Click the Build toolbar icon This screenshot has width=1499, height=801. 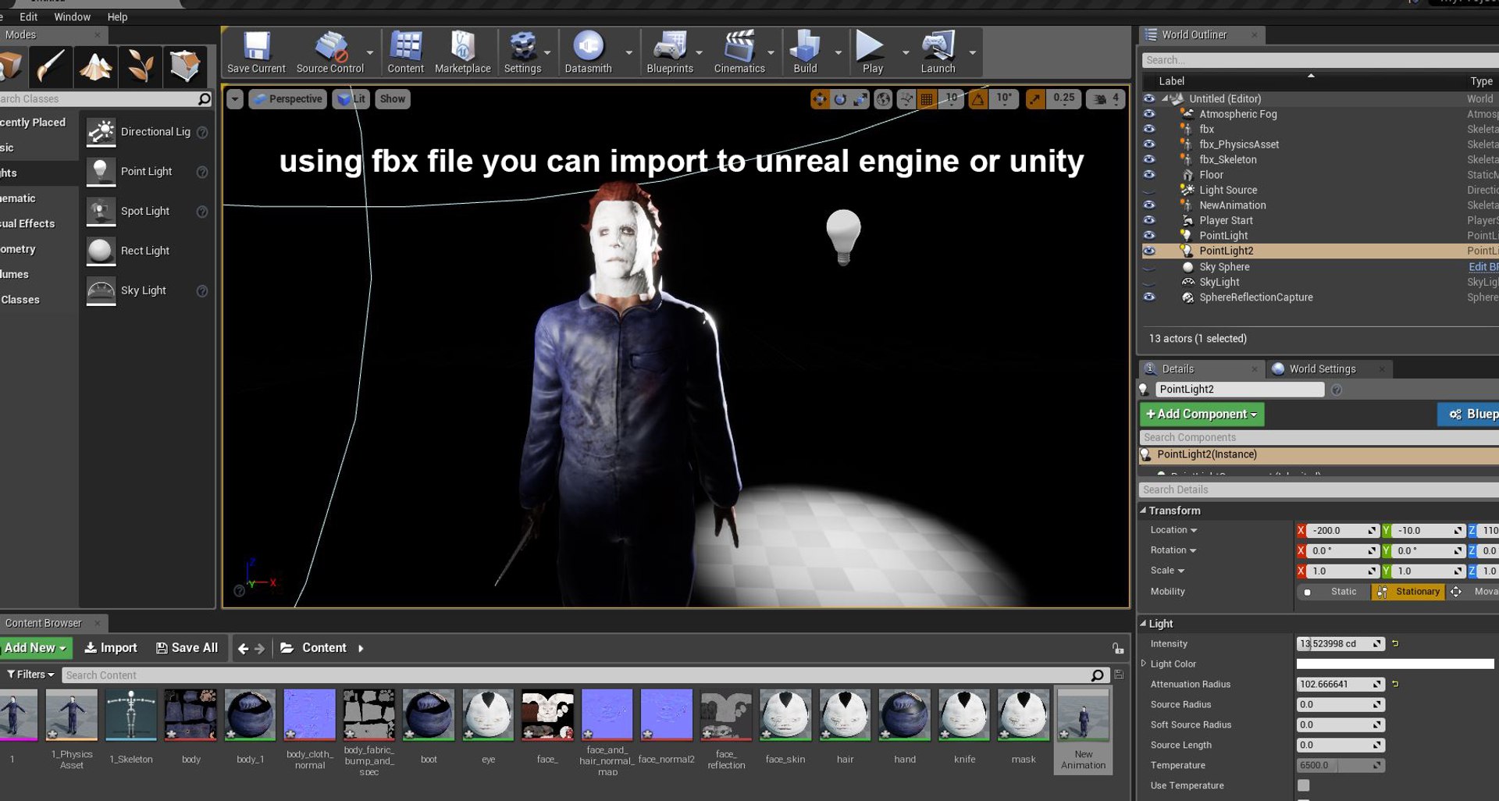click(805, 52)
